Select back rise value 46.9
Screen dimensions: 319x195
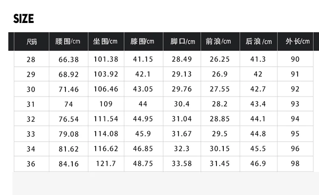[x=258, y=164]
